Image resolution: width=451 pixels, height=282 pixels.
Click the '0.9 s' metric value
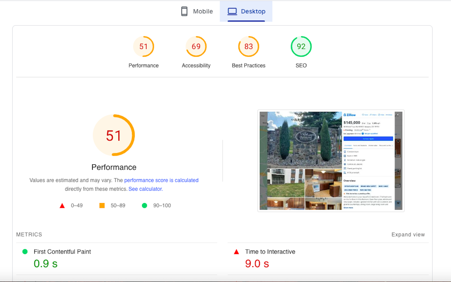point(46,264)
